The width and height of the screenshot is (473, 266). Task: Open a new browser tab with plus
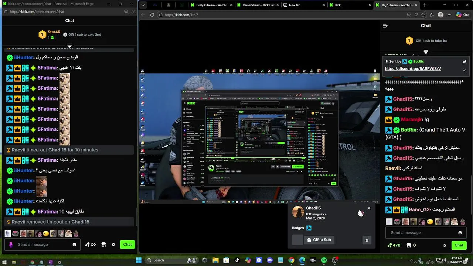(x=425, y=5)
